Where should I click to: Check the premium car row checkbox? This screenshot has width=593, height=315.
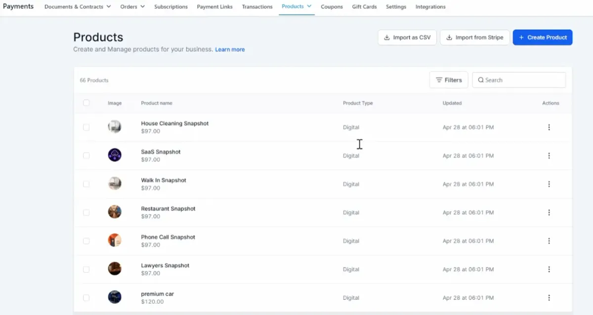pyautogui.click(x=86, y=298)
